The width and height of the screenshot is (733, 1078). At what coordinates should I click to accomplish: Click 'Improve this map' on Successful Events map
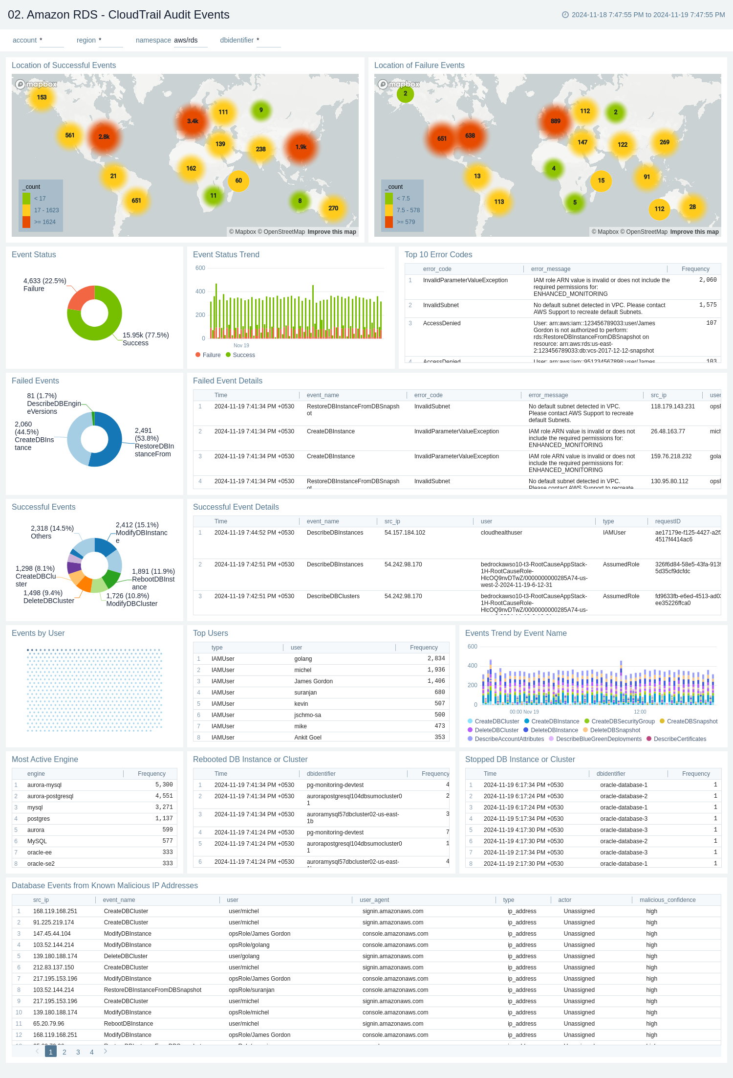coord(332,232)
